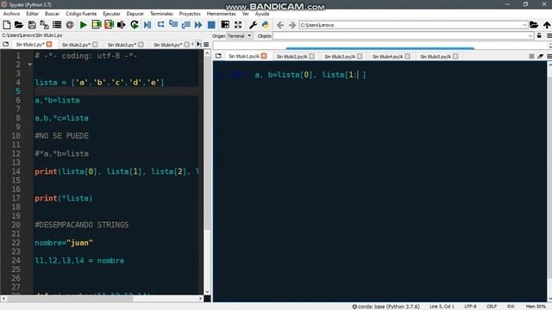Viewport: 552px width, 310px height.
Task: Open the Terminales menu
Action: point(161,14)
